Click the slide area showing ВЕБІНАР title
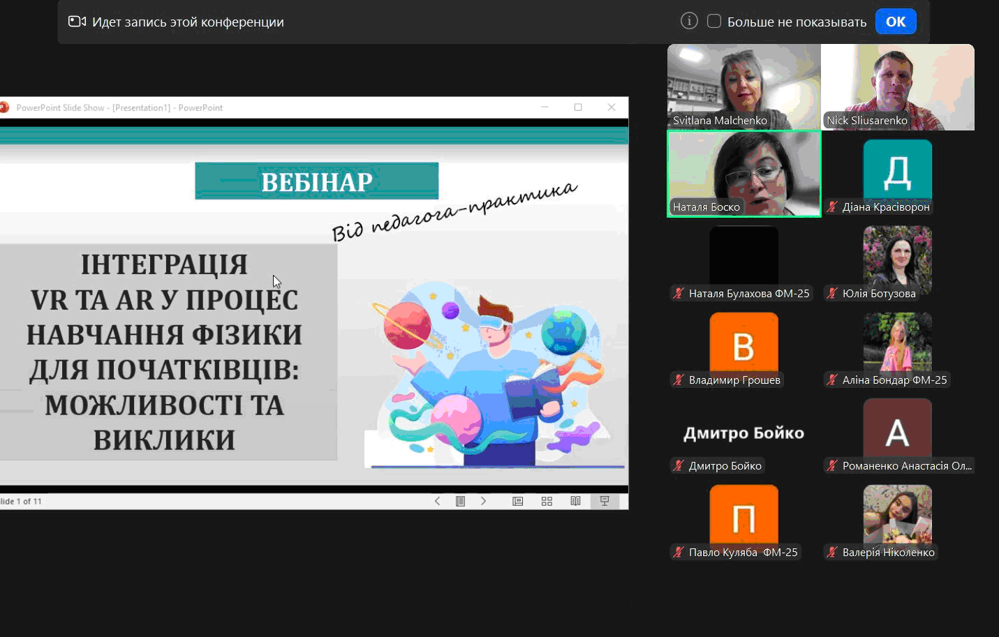999x637 pixels. point(316,181)
